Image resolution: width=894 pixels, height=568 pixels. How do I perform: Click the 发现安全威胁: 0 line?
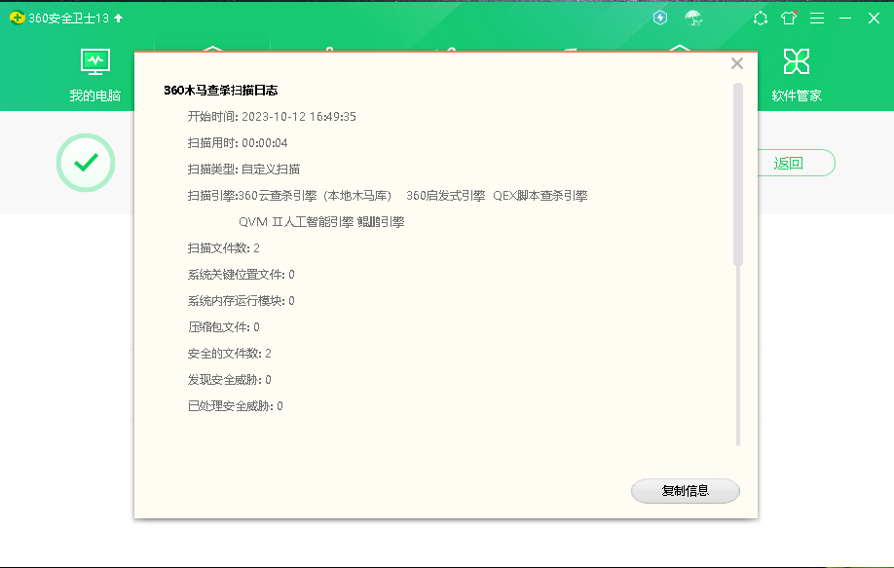pos(230,379)
